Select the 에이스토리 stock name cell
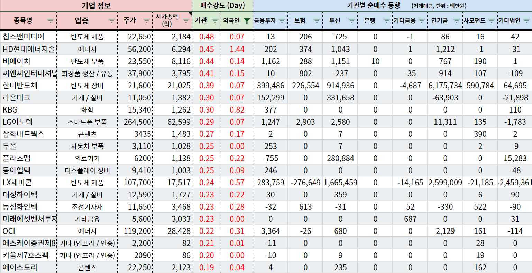The height and width of the screenshot is (273, 532). (x=28, y=267)
